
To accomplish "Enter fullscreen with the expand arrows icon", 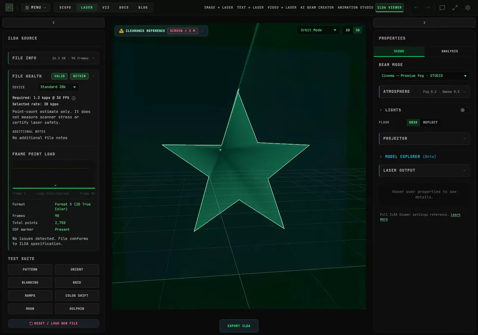I will [455, 7].
